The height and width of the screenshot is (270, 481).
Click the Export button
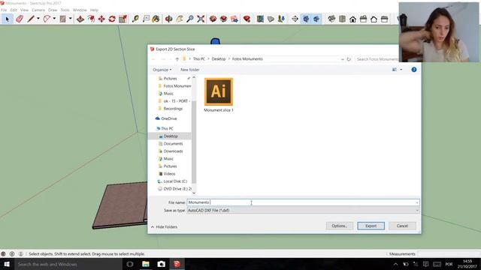tap(371, 226)
